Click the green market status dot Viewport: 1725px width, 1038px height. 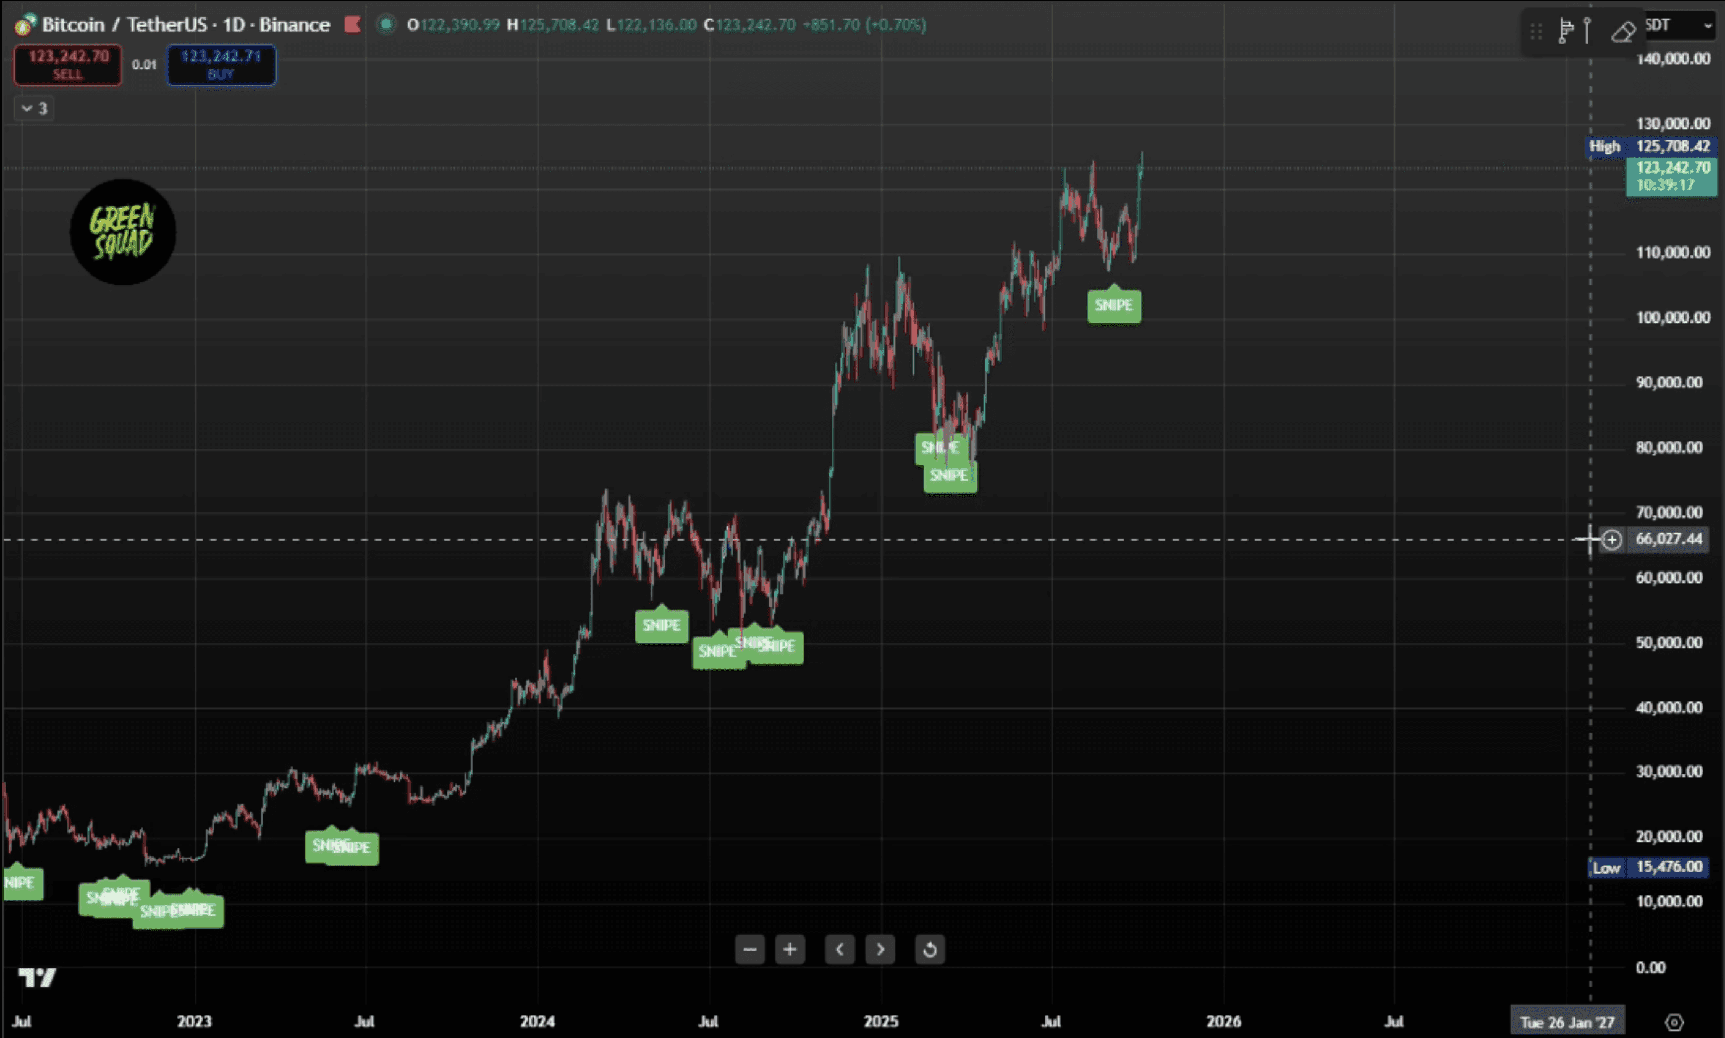(386, 25)
